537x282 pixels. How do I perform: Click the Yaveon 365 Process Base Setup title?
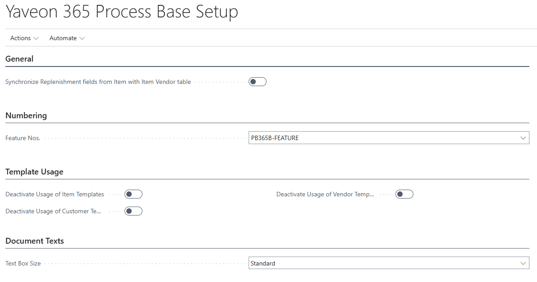click(x=122, y=12)
